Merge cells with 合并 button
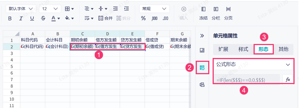 tap(105, 18)
